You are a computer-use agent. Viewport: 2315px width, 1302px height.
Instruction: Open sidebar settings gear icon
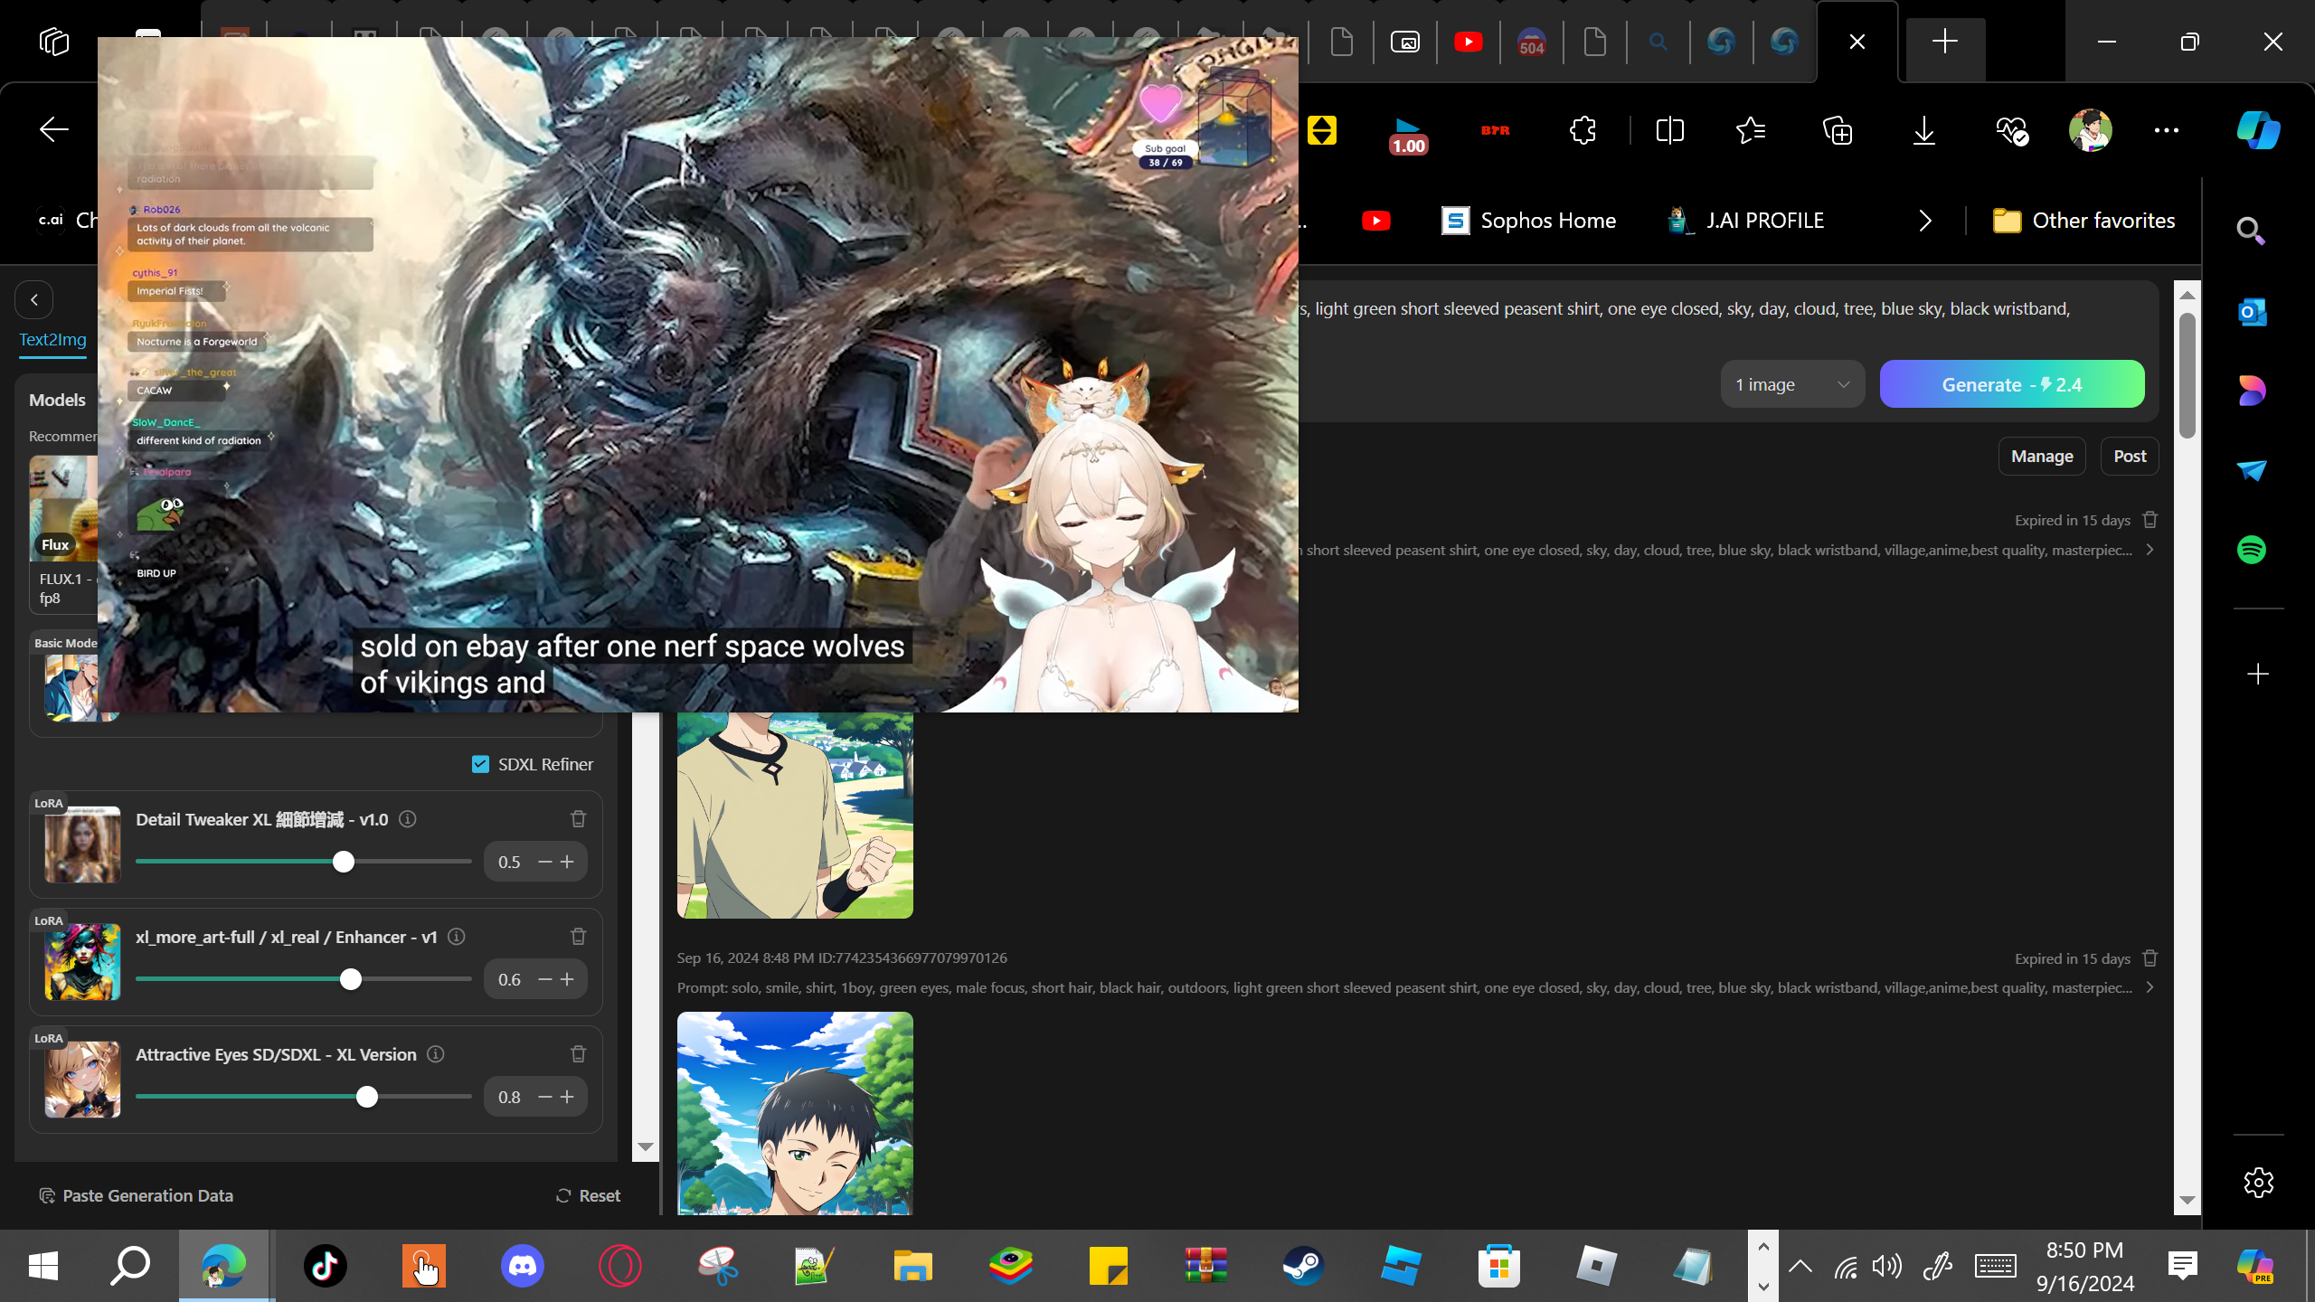[x=2258, y=1182]
